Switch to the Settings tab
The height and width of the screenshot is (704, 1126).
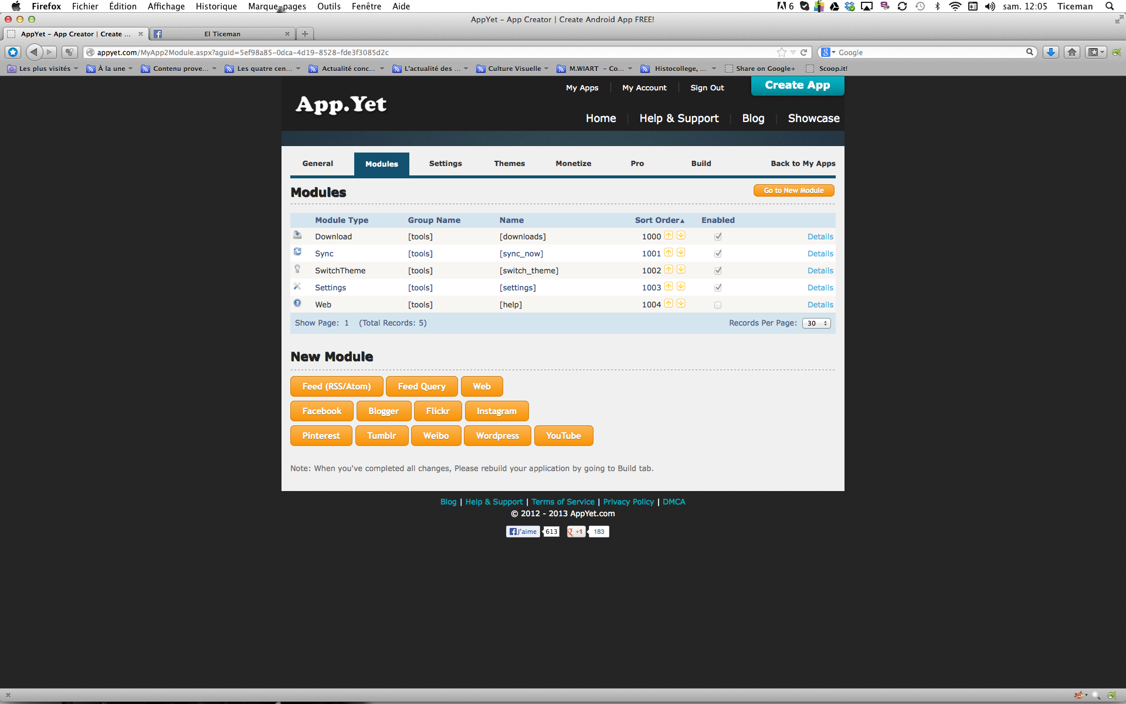(x=446, y=164)
